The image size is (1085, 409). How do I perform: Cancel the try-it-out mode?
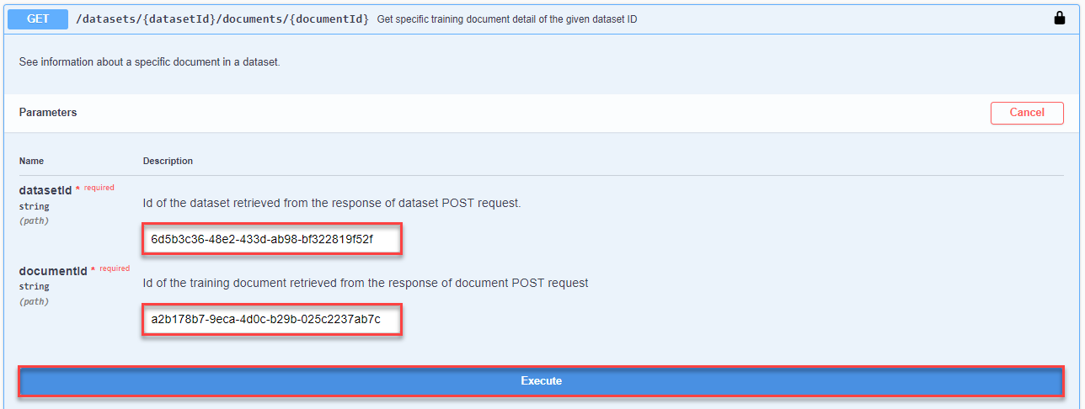pos(1027,113)
